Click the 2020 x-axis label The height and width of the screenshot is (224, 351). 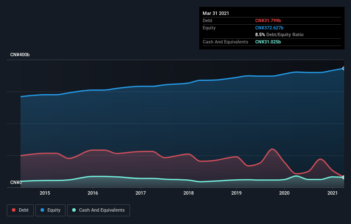[284, 193]
